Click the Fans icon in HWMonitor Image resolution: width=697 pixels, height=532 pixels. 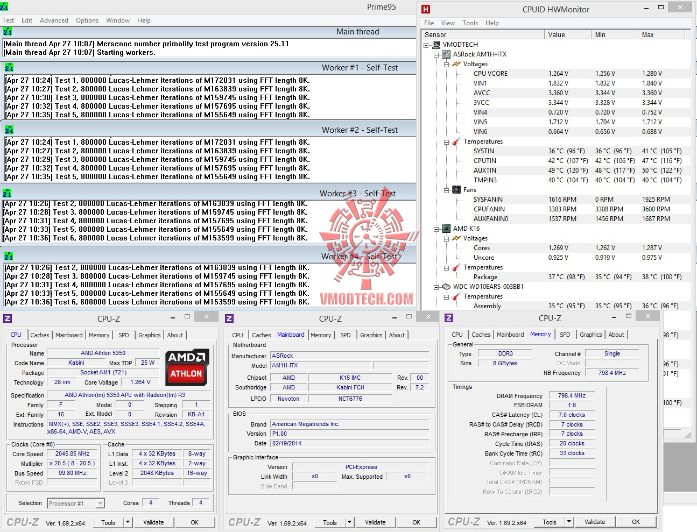pos(456,190)
